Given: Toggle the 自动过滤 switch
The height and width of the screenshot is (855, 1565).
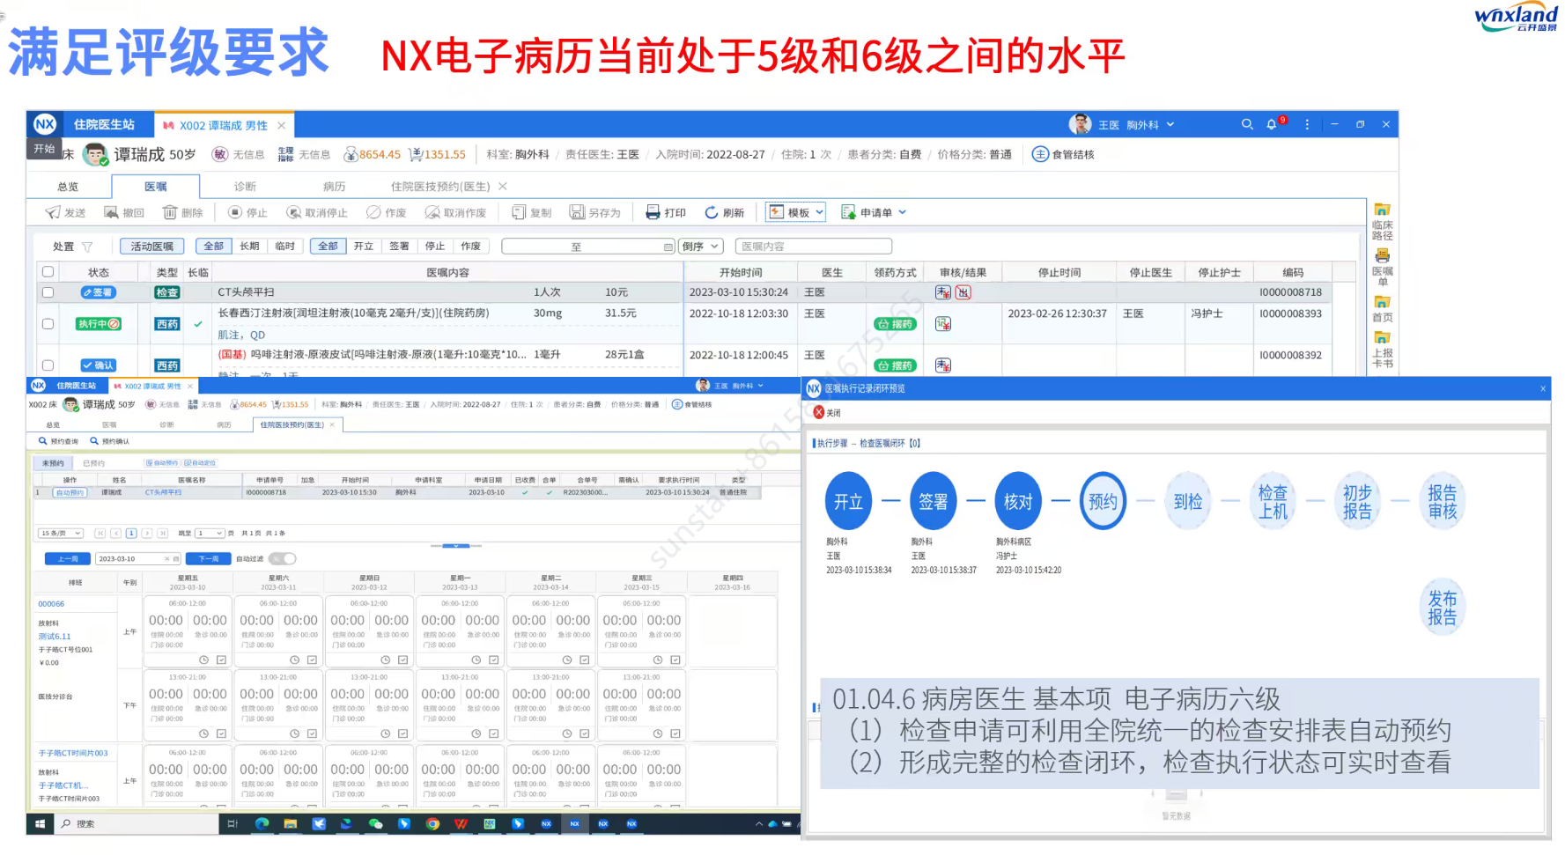Looking at the screenshot, I should [x=283, y=559].
